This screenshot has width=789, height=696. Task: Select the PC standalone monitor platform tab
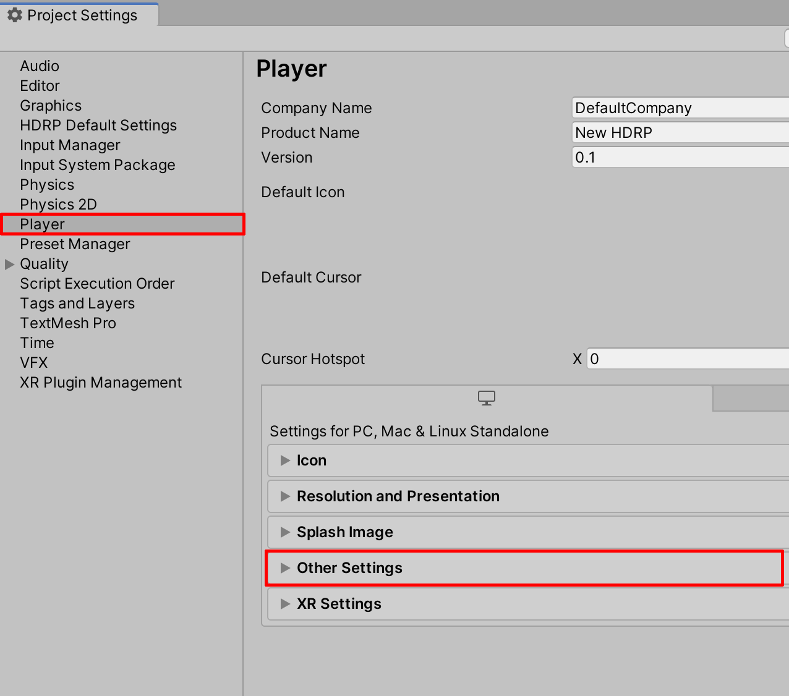coord(487,398)
